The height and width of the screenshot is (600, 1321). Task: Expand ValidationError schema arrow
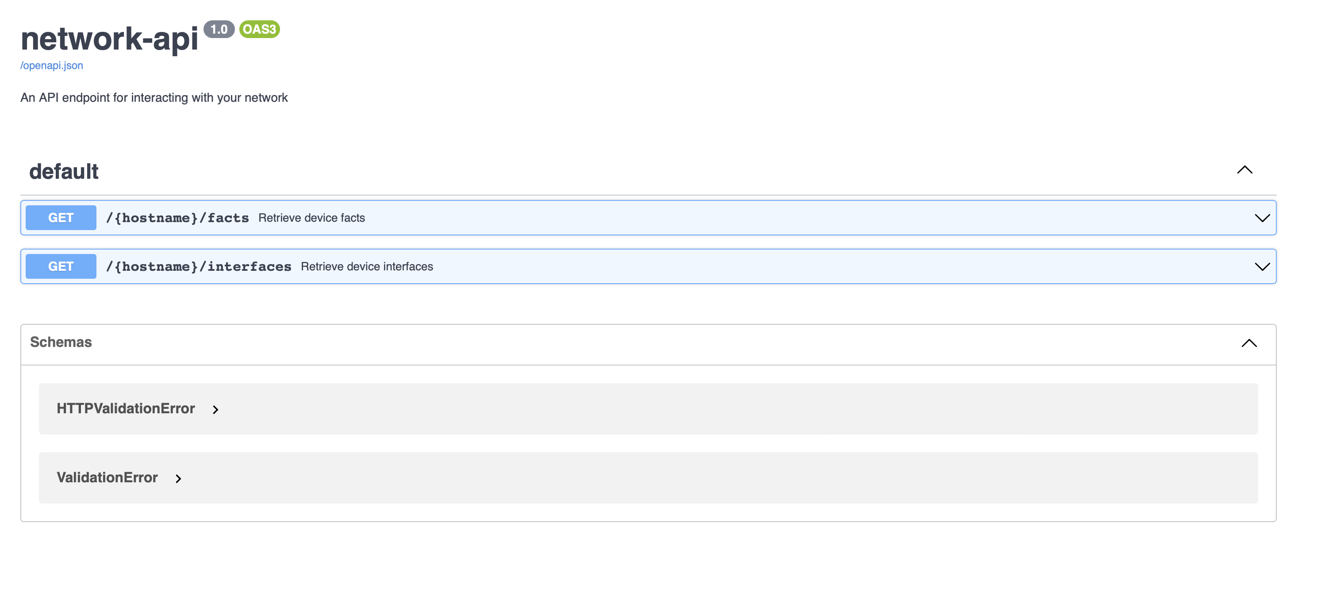[178, 479]
